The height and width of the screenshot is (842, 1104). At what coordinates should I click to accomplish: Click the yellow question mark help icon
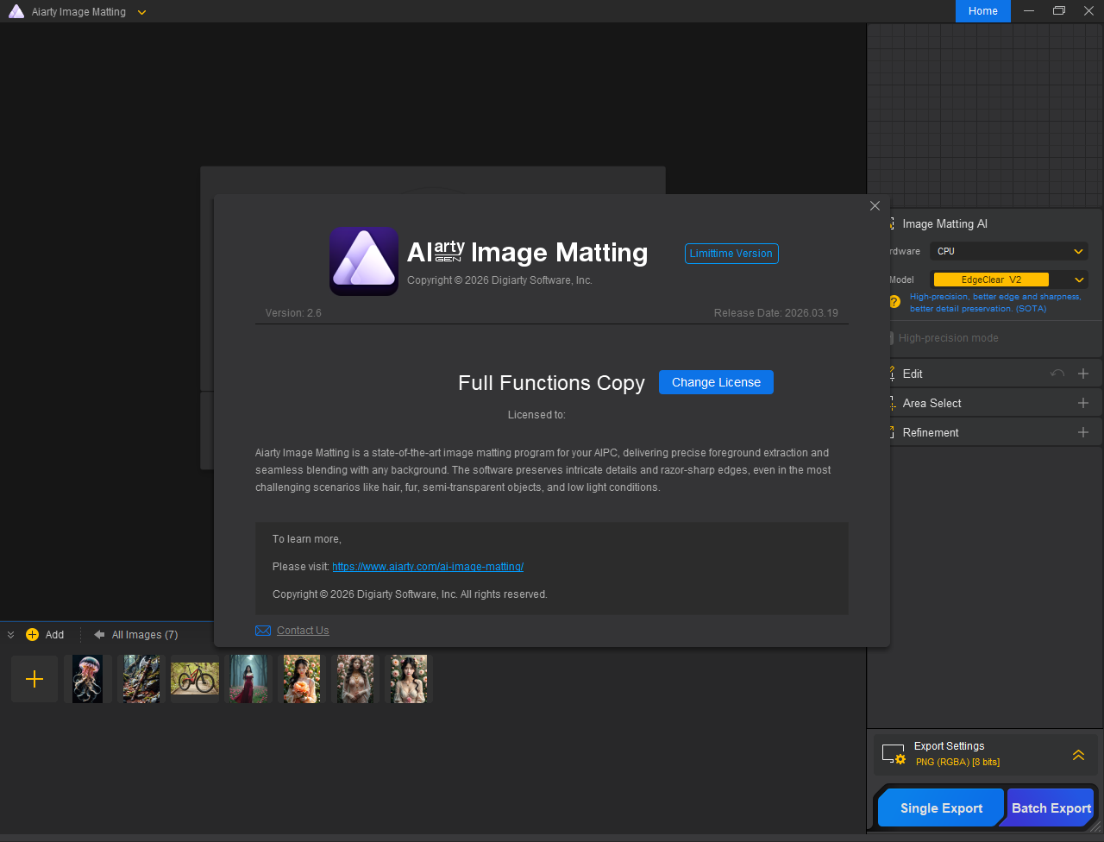click(x=894, y=302)
